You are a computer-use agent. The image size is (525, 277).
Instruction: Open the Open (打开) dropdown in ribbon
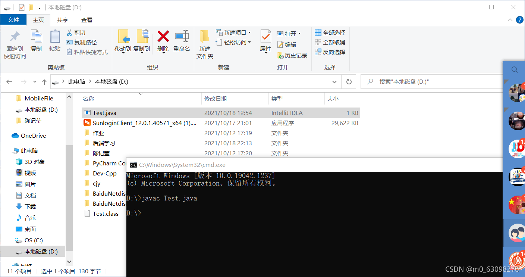point(289,34)
